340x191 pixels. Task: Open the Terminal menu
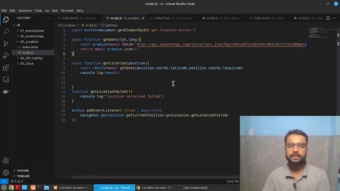pos(67,11)
